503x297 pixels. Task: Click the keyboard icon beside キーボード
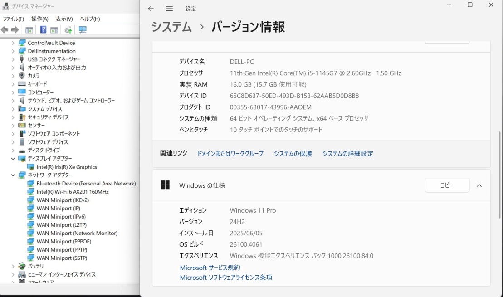[22, 84]
